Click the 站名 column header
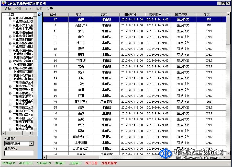Image resolution: width=232 pixels, height=167 pixels. click(x=79, y=15)
